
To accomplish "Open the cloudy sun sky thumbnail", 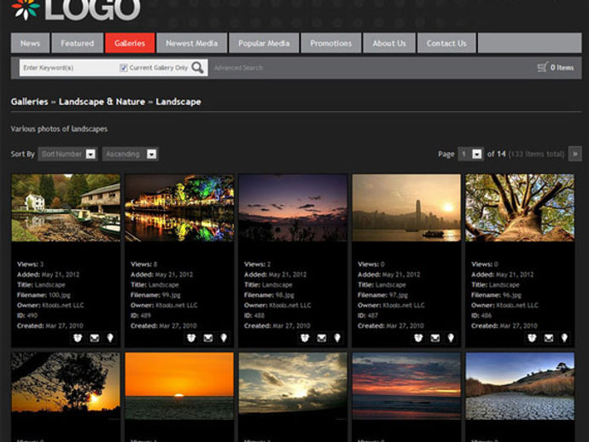I will [293, 386].
